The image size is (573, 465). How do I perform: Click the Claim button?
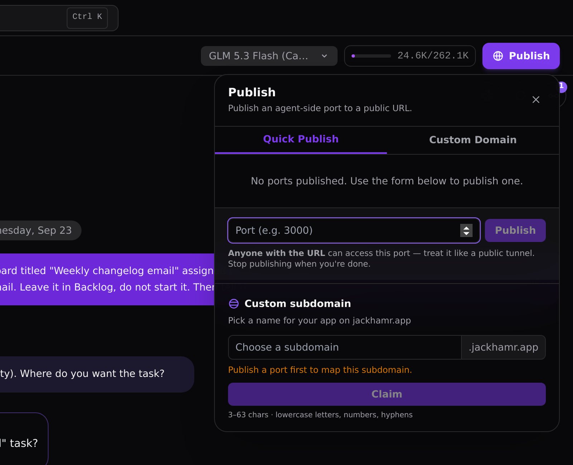[x=387, y=394]
